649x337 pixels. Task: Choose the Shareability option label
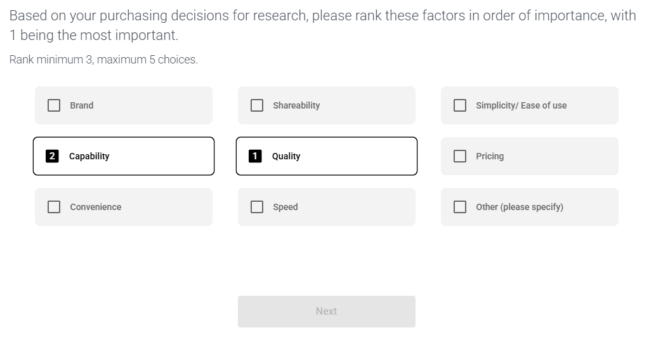click(x=296, y=105)
